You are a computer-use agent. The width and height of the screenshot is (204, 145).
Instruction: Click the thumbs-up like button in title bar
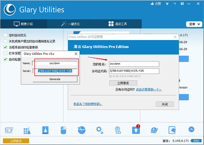156,4
